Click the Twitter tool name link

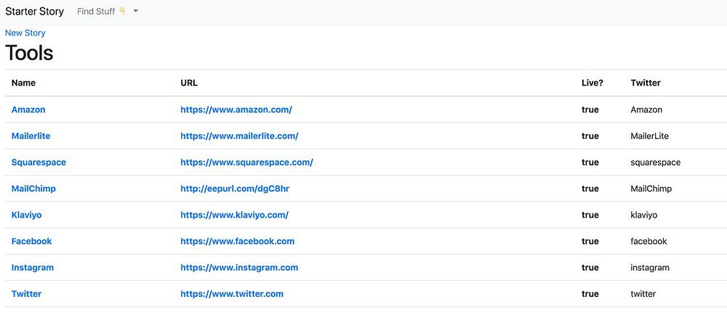point(26,294)
